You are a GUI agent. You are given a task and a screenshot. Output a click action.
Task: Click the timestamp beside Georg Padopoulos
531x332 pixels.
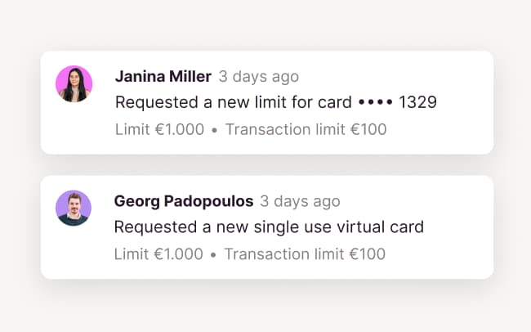click(300, 201)
